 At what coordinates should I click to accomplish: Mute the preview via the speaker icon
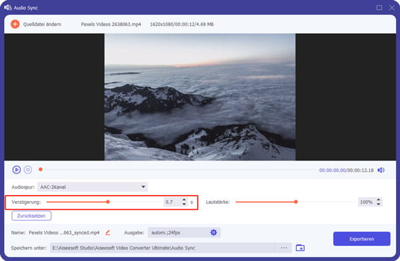(381, 170)
